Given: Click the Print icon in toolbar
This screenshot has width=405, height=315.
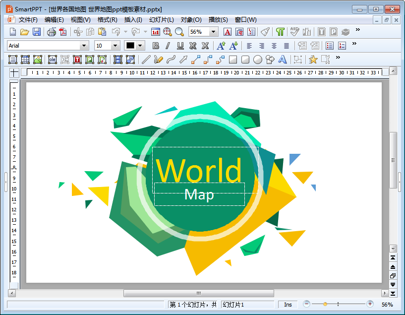Looking at the screenshot, I should click(52, 32).
